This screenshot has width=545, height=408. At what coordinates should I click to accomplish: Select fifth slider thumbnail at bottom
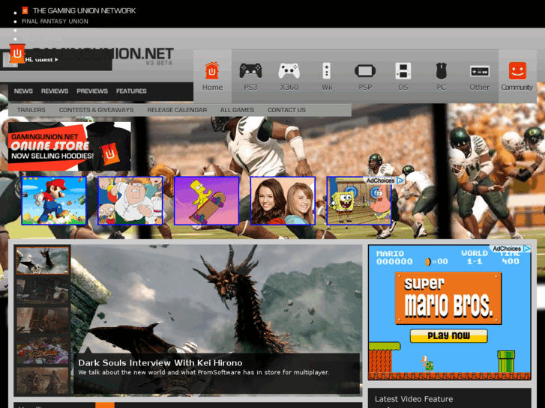tap(43, 381)
